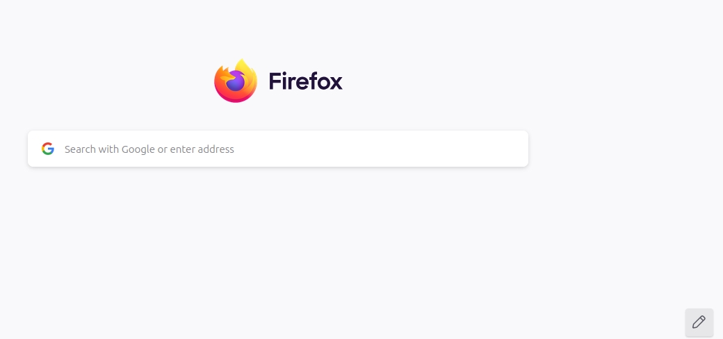Click the gray edit pencil square button
The width and height of the screenshot is (723, 339).
tap(699, 322)
